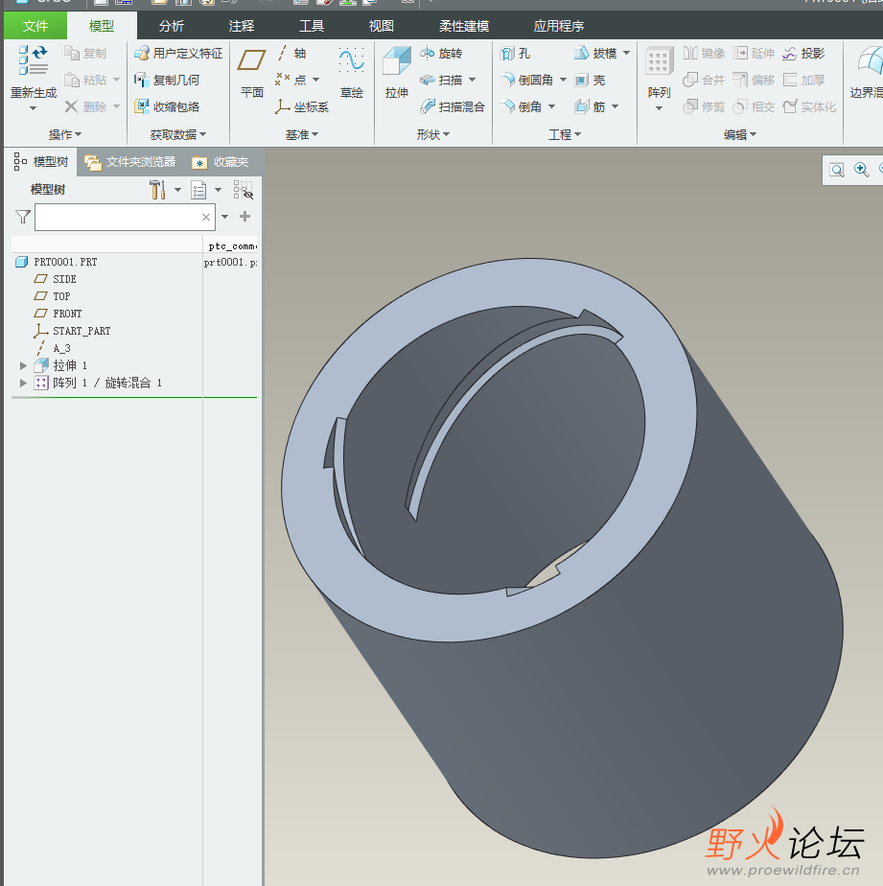
Task: Select START_PART coordinate system in tree
Action: [x=72, y=331]
